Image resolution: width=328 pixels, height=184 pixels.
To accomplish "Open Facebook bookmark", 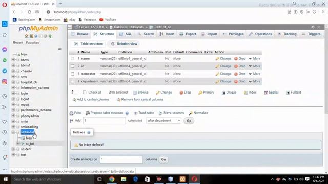I will click(x=88, y=20).
